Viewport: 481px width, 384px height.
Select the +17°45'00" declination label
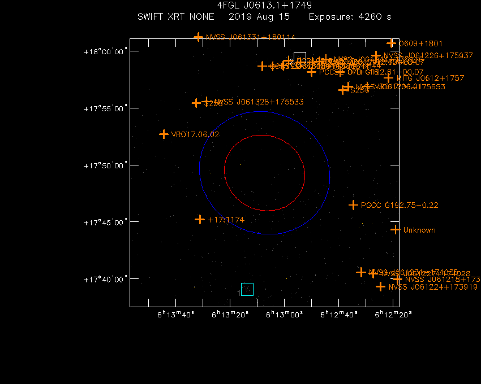pos(105,222)
